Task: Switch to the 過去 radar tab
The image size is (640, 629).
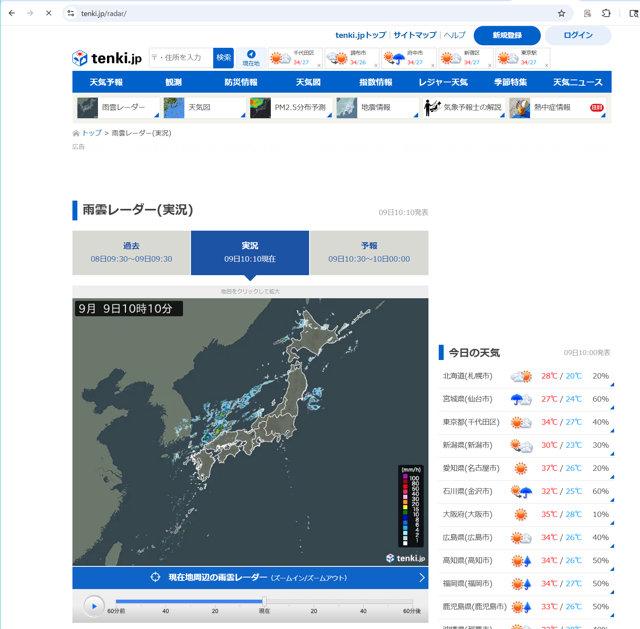Action: 131,253
